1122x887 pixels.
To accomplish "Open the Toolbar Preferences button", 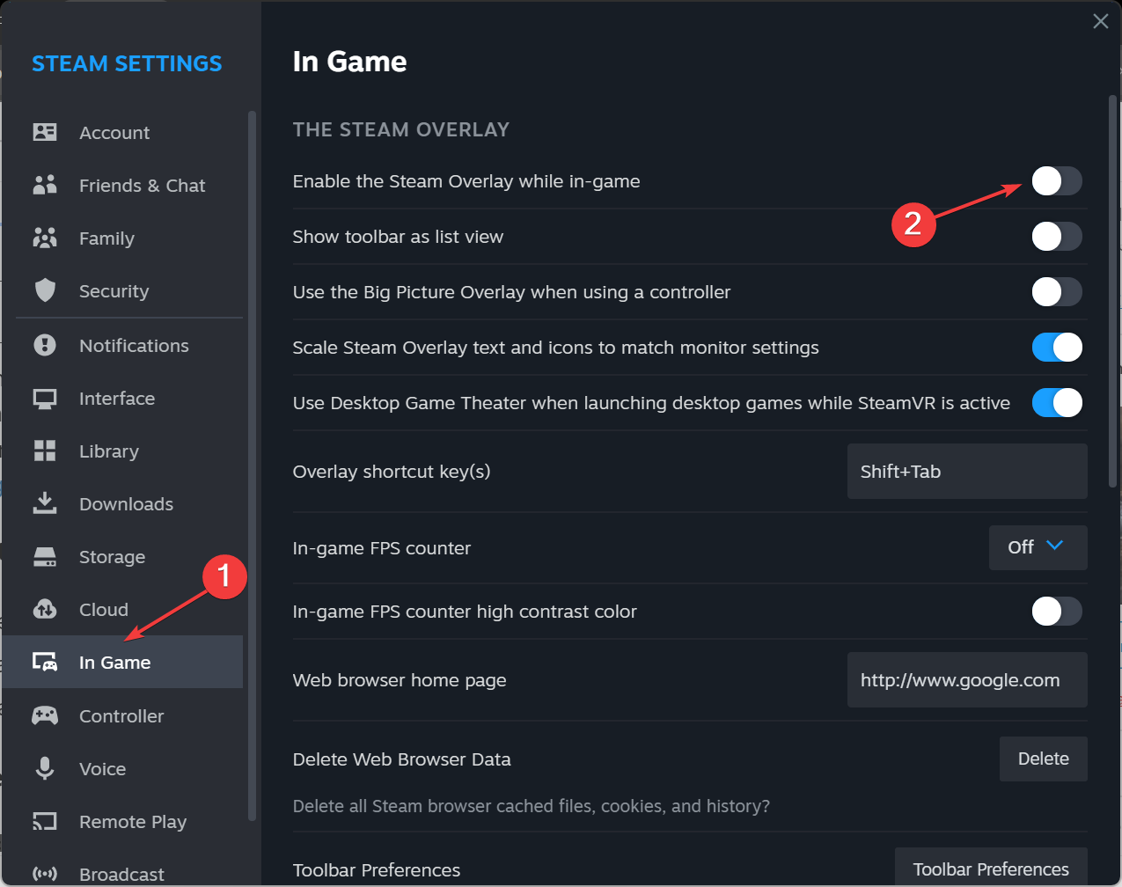I will (990, 869).
